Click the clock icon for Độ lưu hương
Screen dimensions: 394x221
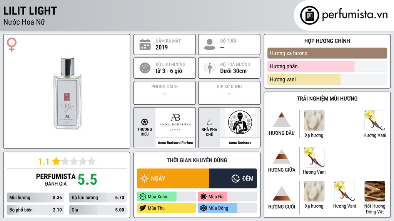[145, 68]
